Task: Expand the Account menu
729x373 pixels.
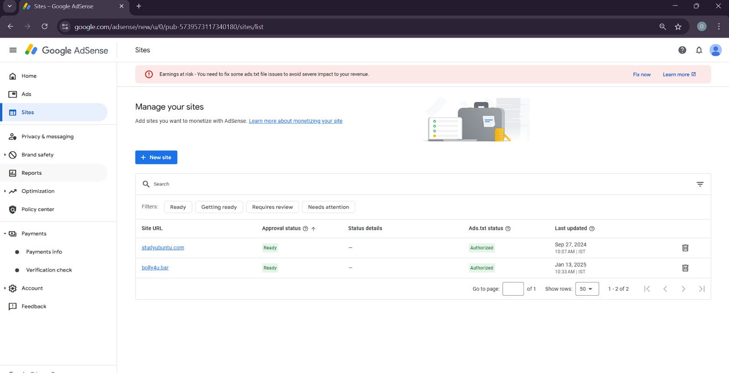Action: [5, 288]
